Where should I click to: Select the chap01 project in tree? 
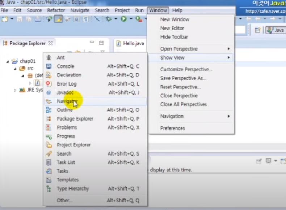tap(24, 61)
